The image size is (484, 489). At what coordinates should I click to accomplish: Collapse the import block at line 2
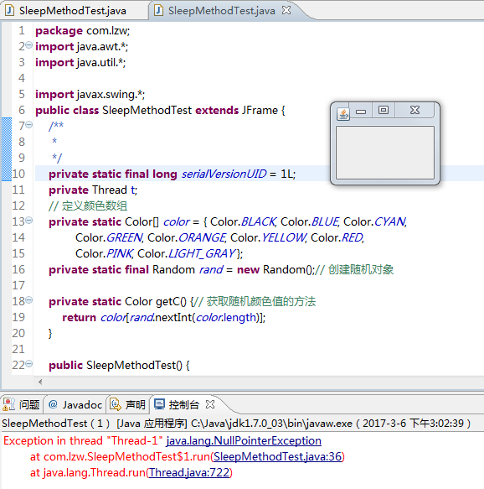(29, 45)
